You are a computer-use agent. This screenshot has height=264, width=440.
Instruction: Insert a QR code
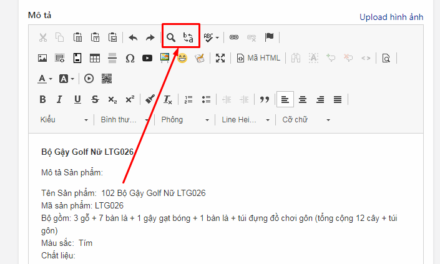point(107,79)
